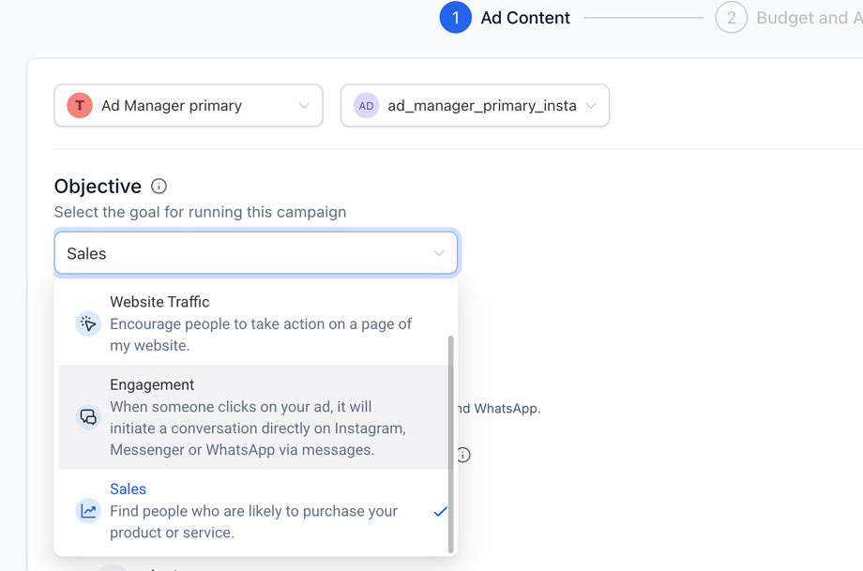Click the blue checkmark next to Sales
The image size is (863, 571).
(440, 511)
